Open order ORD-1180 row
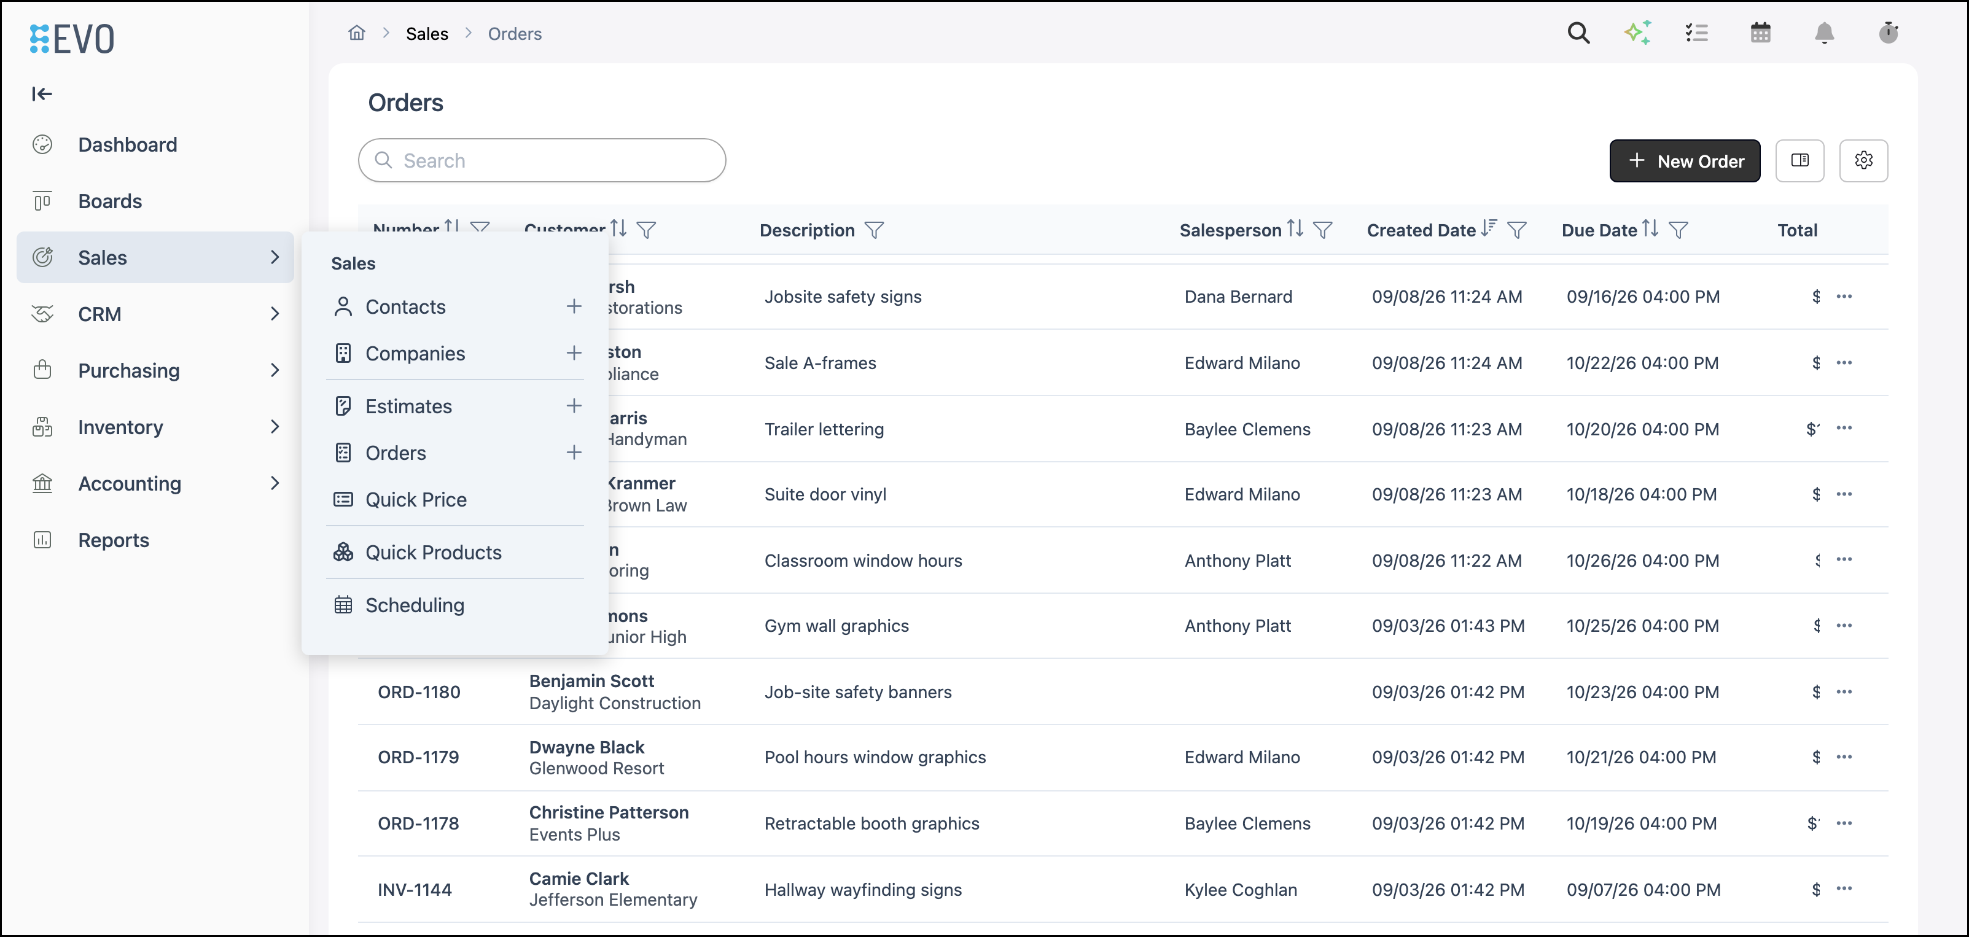1969x937 pixels. click(1122, 691)
